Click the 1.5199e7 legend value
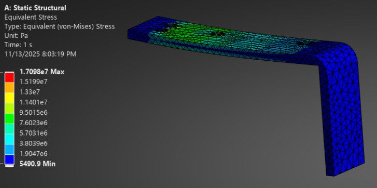The image size is (377, 188). tap(33, 82)
